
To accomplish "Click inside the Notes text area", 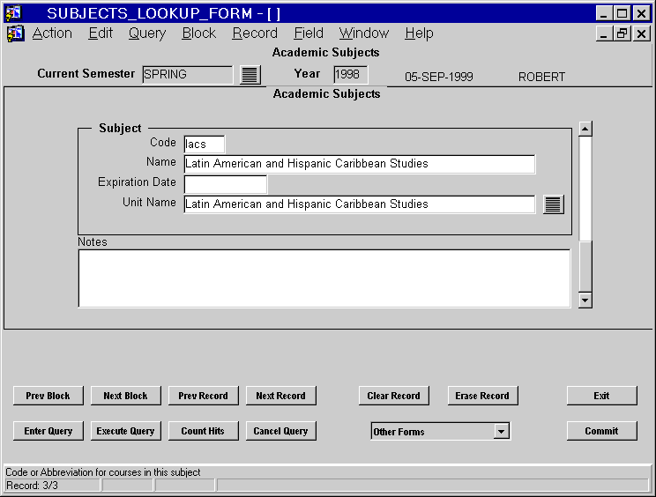I will point(324,278).
